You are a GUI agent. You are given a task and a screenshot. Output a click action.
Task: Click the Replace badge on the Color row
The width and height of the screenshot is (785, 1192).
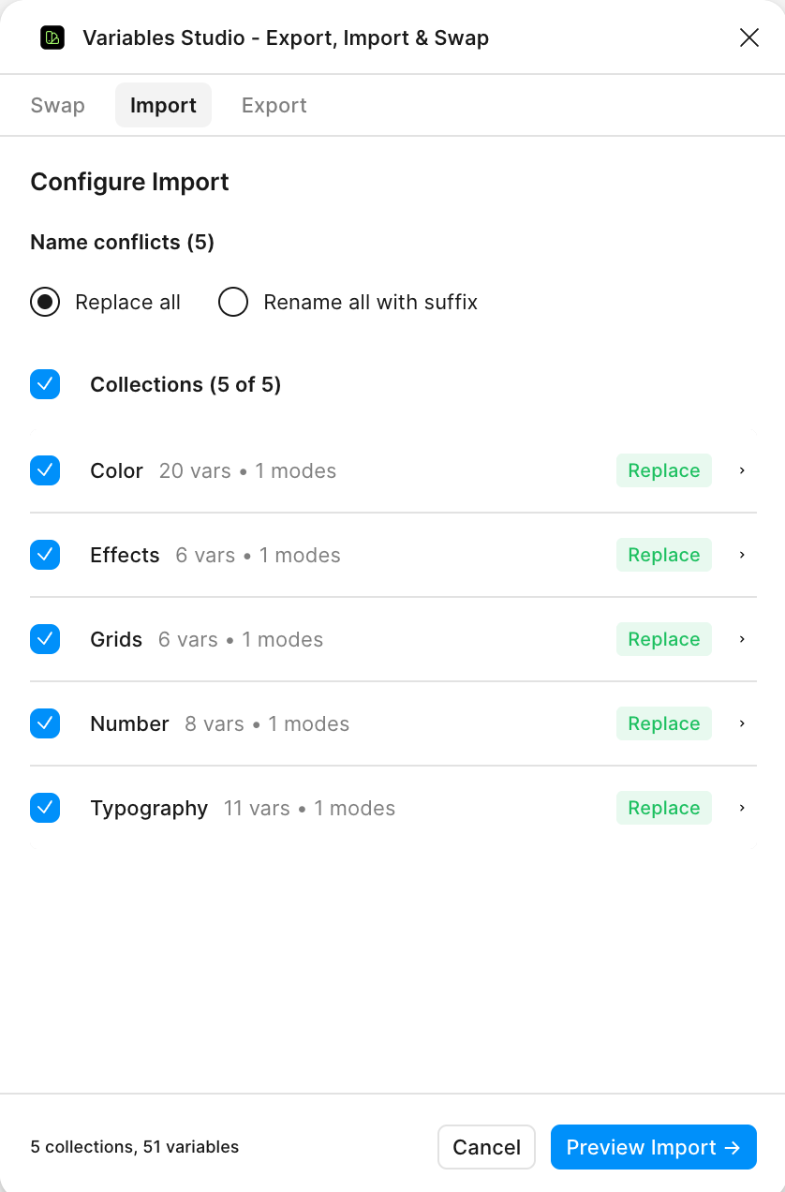pos(663,470)
